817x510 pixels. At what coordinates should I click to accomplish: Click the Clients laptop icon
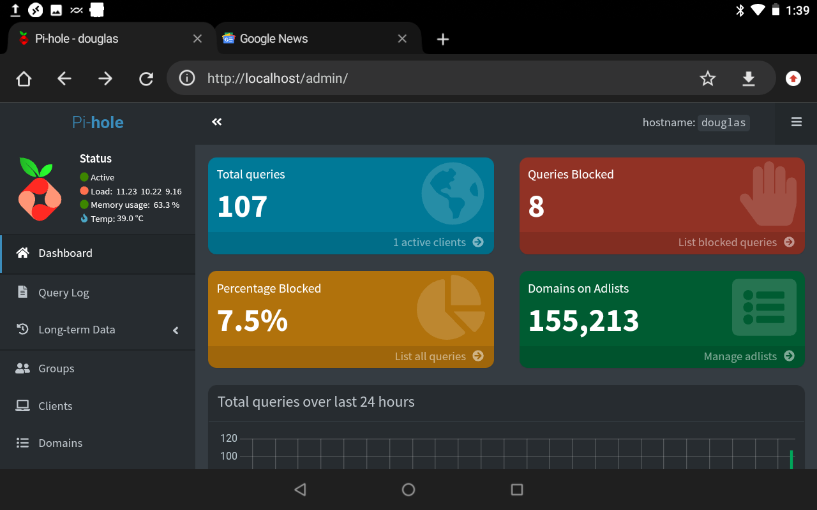coord(22,405)
